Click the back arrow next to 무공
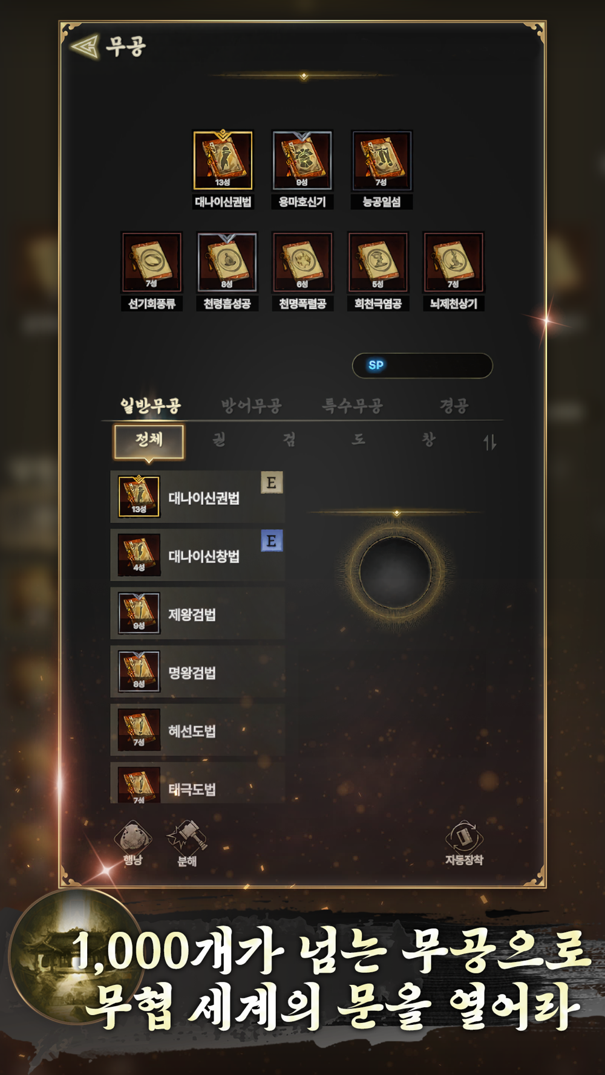 coord(84,46)
